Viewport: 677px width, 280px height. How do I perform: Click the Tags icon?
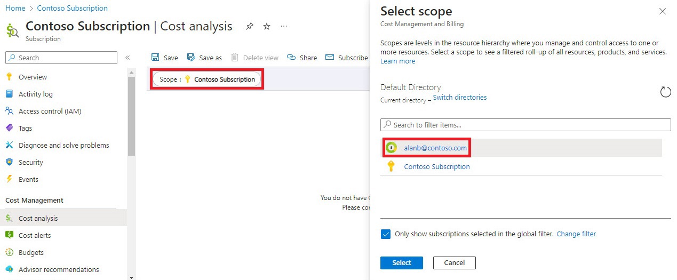[9, 128]
